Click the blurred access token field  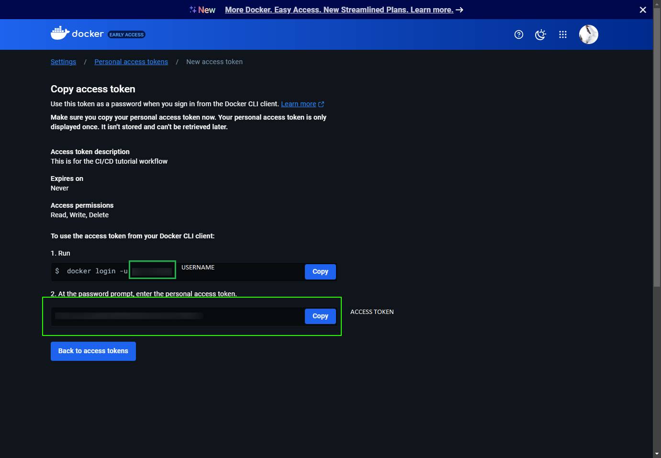click(178, 316)
